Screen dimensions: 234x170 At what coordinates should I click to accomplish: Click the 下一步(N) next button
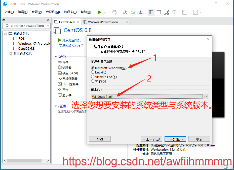175,139
